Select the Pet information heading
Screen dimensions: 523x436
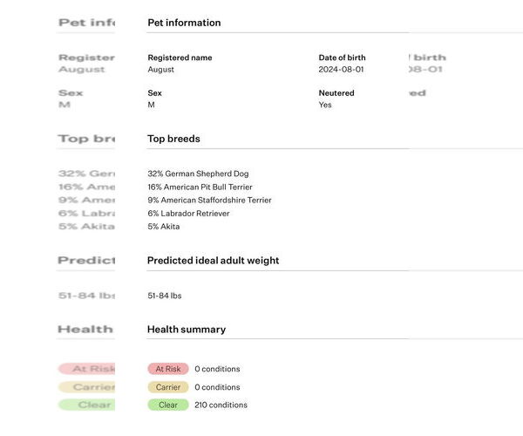(x=184, y=23)
